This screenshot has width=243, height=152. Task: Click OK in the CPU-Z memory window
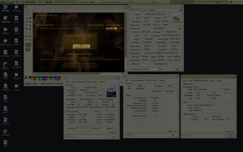[173, 135]
